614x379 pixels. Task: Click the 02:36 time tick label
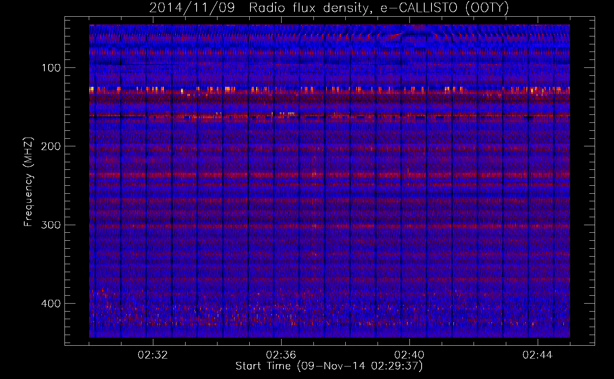(281, 355)
